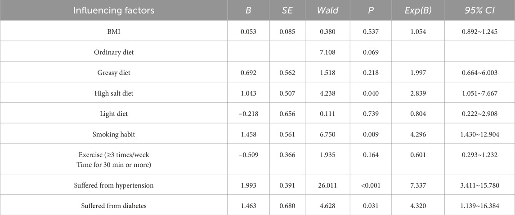Click Suffered from diabetes row label
The width and height of the screenshot is (515, 215).
[x=114, y=205]
